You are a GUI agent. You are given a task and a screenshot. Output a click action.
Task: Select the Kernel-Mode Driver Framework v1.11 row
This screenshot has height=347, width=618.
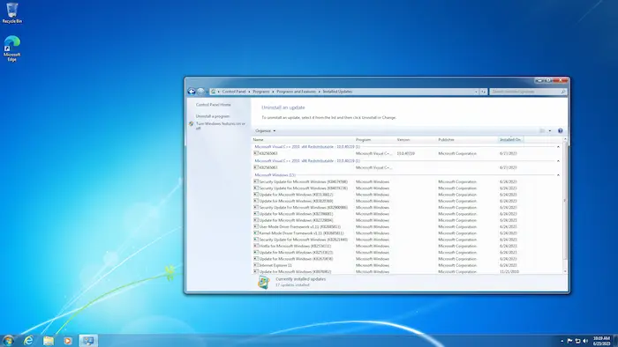click(408, 233)
